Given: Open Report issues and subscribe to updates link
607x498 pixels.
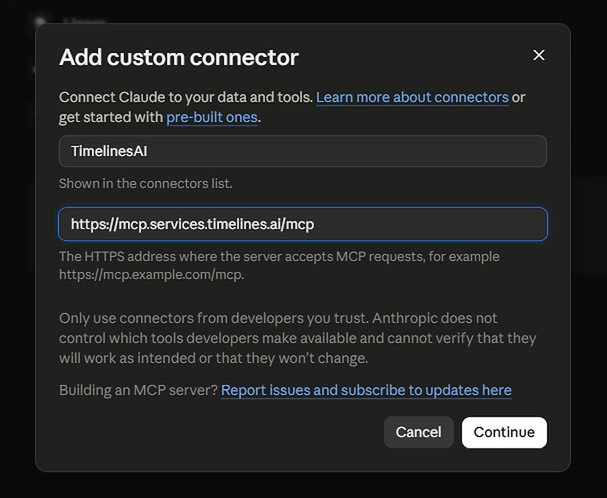Looking at the screenshot, I should click(366, 390).
